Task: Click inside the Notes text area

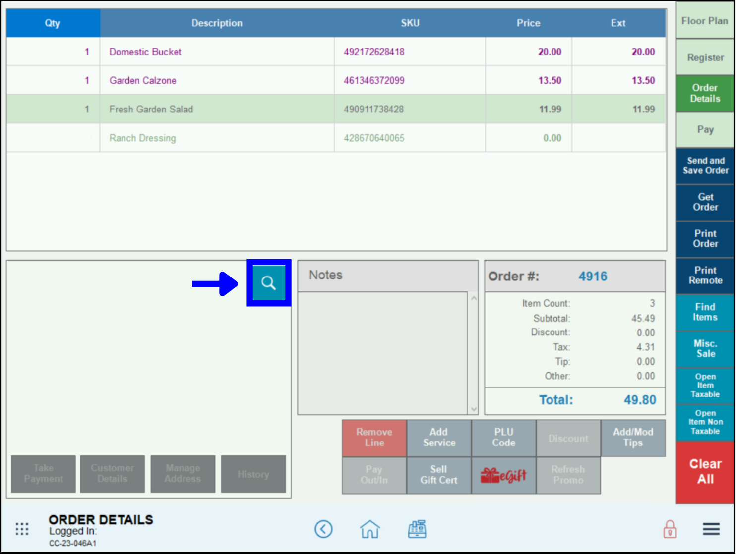Action: coord(382,352)
